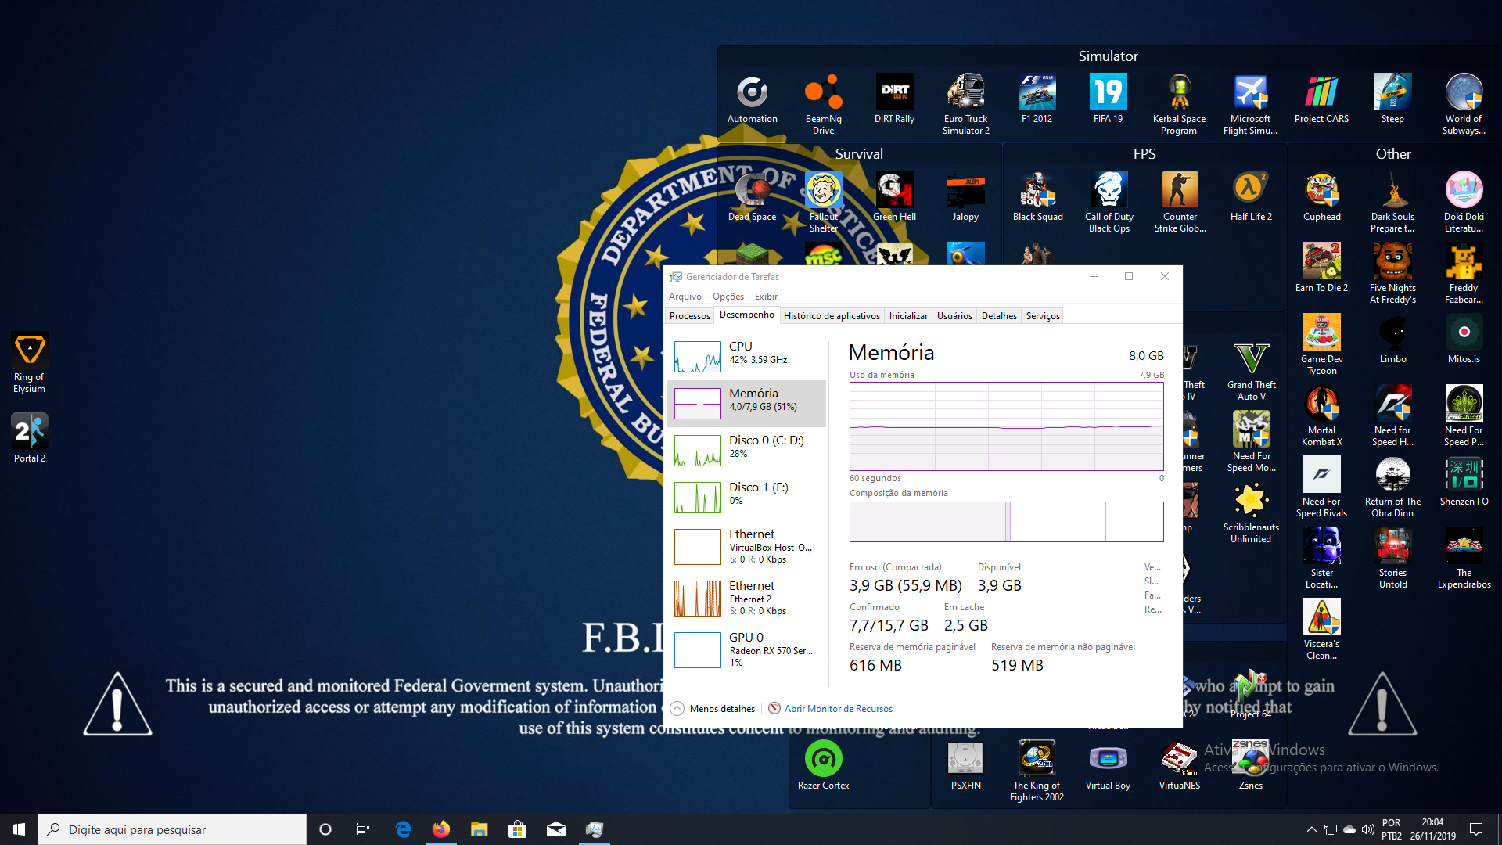Select Disco 1 (E:) item

point(746,498)
